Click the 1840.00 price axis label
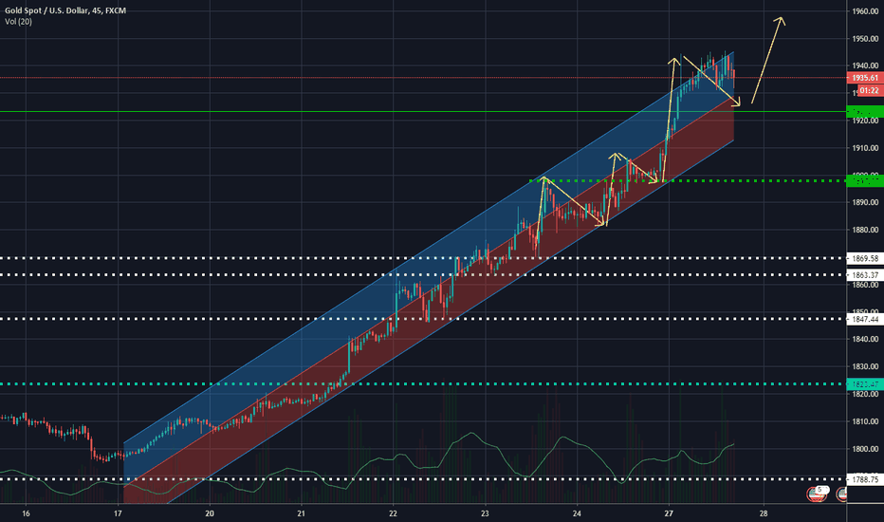 point(865,339)
